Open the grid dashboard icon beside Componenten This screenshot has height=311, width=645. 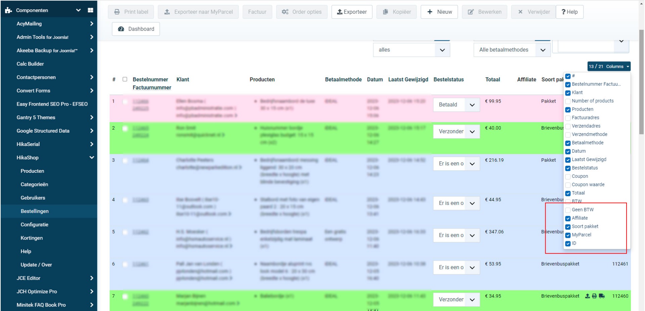(90, 10)
